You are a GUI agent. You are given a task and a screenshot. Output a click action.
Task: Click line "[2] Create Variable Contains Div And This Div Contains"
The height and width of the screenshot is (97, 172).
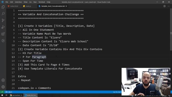[60, 49]
